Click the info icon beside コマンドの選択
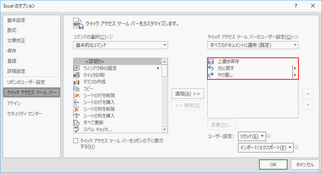The width and height of the screenshot is (322, 173). pos(110,37)
